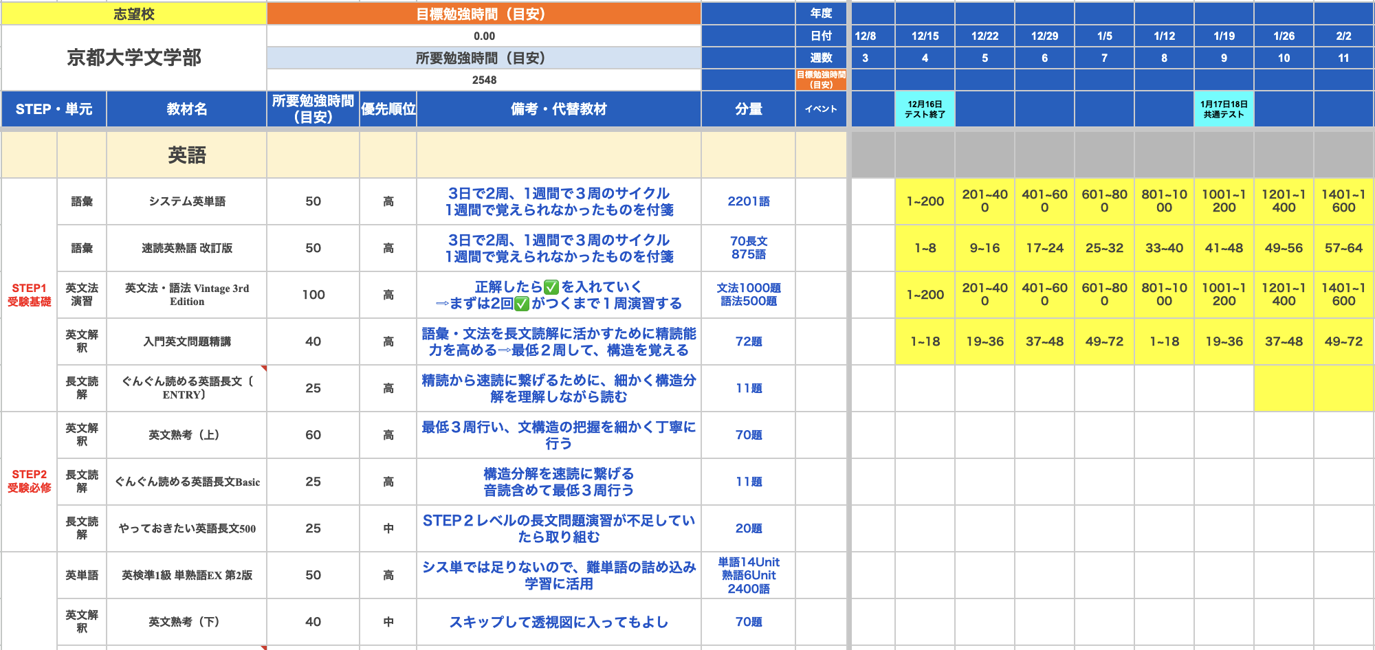Image resolution: width=1375 pixels, height=650 pixels.
Task: Click the 2/2 date column header
Action: (1343, 35)
